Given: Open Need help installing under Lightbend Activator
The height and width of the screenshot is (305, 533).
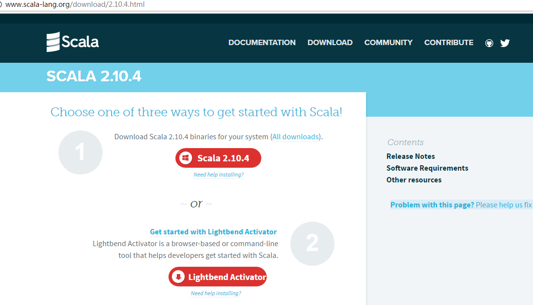Looking at the screenshot, I should [216, 293].
